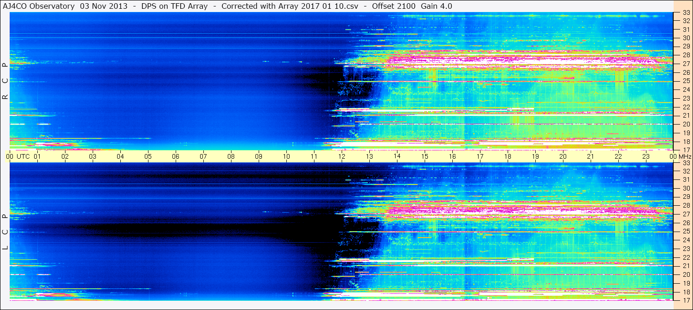Select the 04 hour marker on time axis
Screen dimensions: 693x310
(120, 156)
